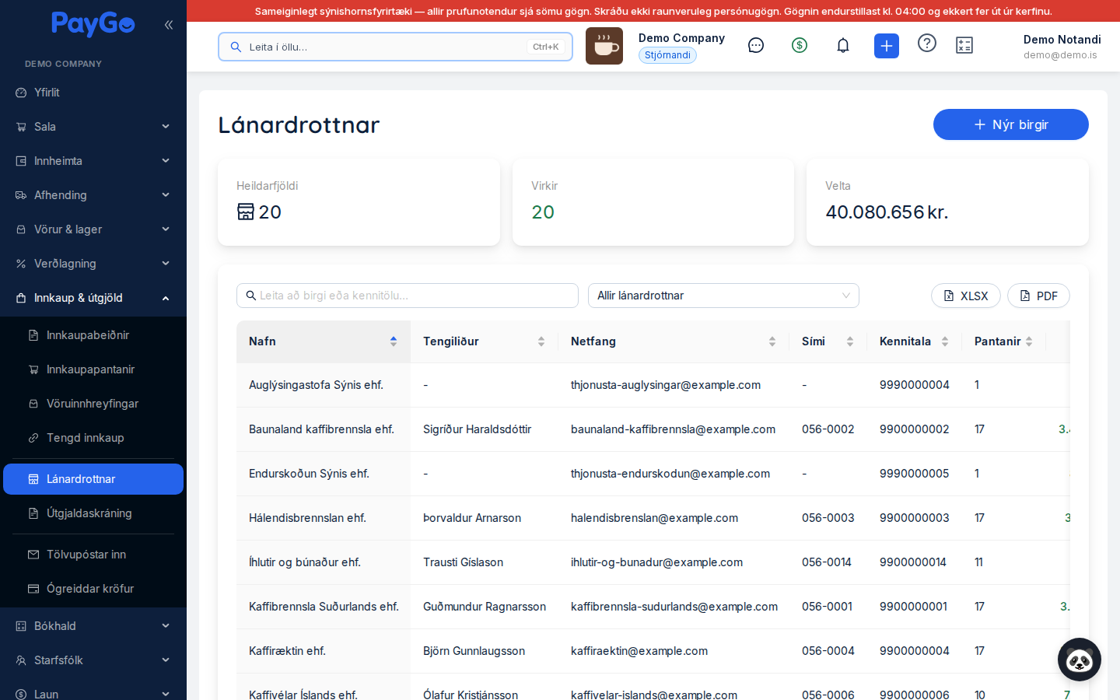Sort table by Netfang column
The image size is (1120, 700).
pos(674,341)
